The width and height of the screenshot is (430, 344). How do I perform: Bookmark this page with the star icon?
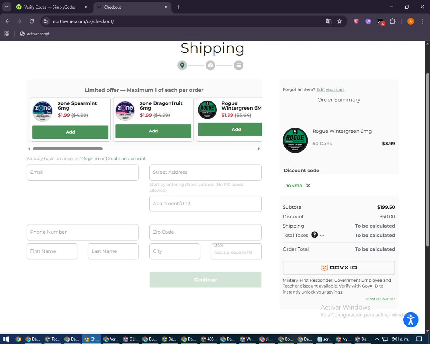339,21
